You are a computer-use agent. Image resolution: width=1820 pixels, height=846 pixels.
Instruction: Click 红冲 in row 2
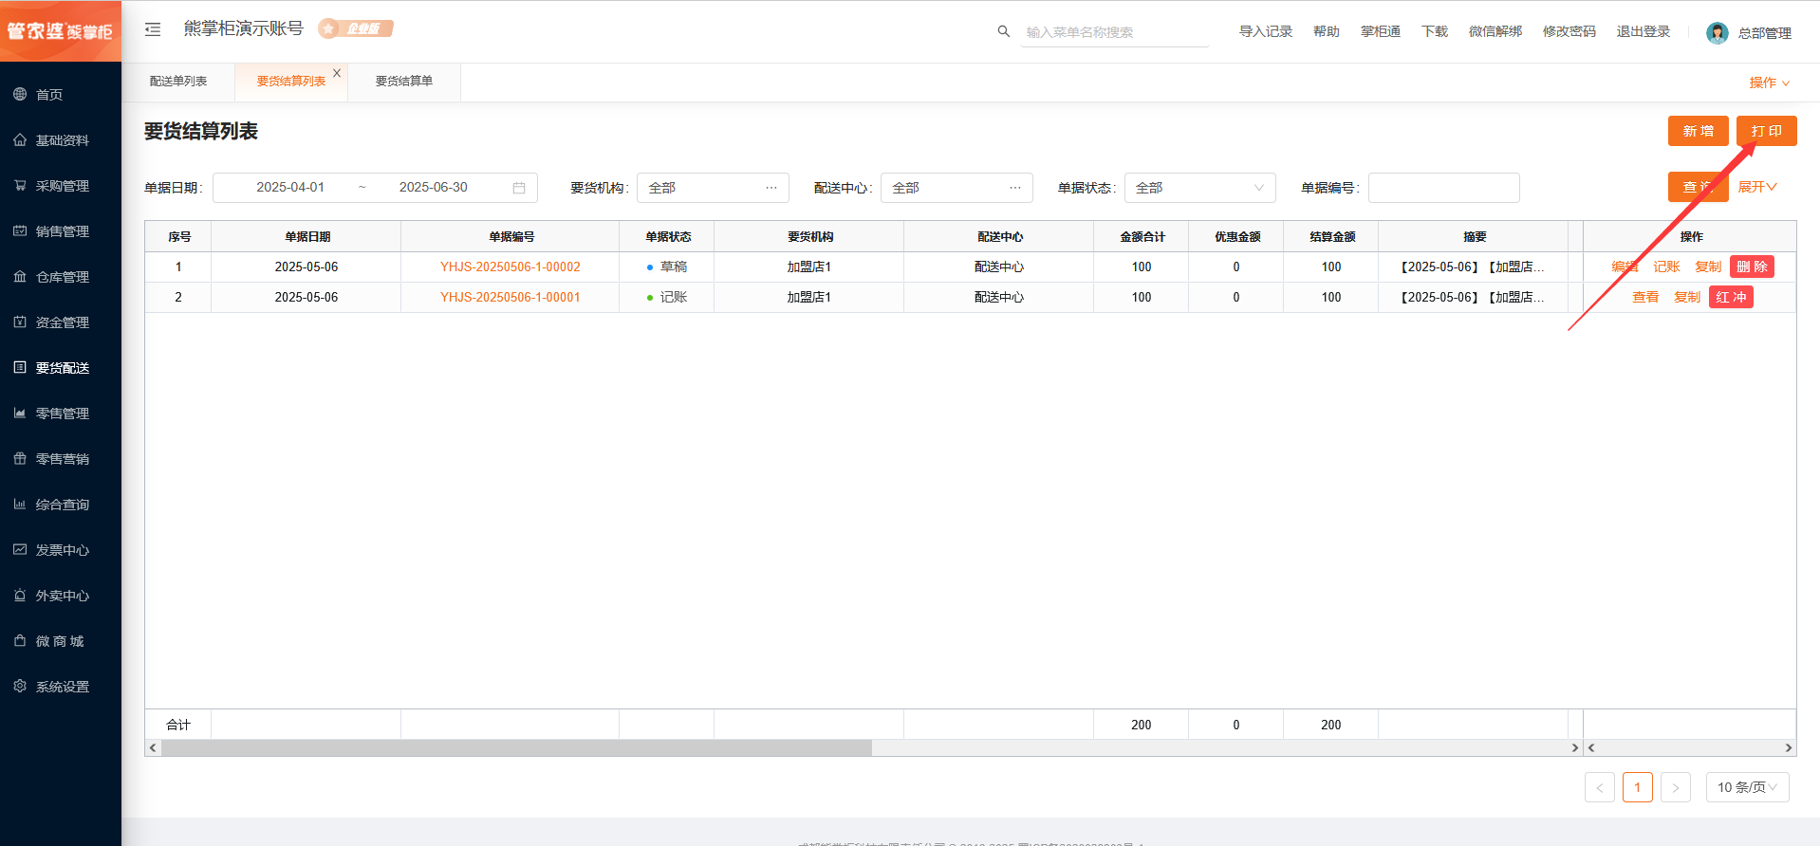pyautogui.click(x=1731, y=297)
